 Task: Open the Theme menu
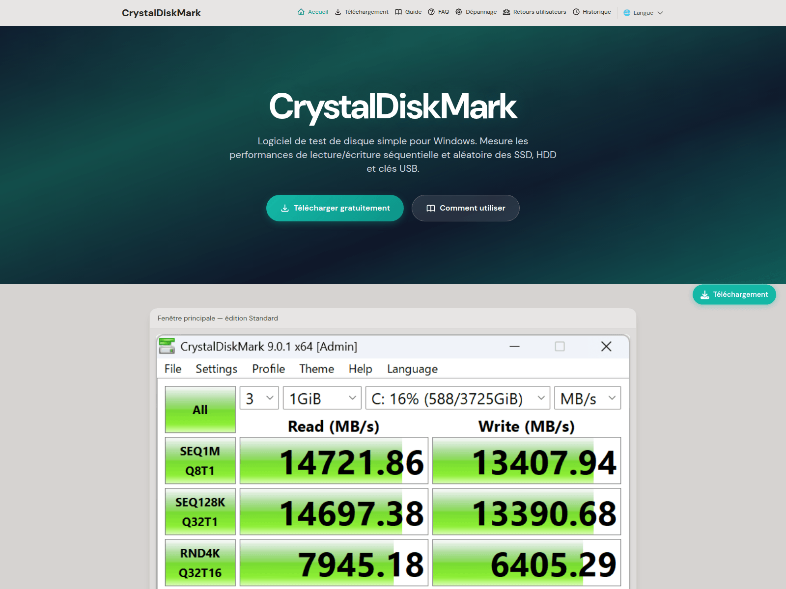317,369
